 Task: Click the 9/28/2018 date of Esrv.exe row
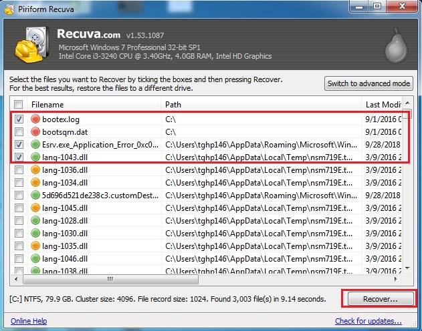pos(383,145)
